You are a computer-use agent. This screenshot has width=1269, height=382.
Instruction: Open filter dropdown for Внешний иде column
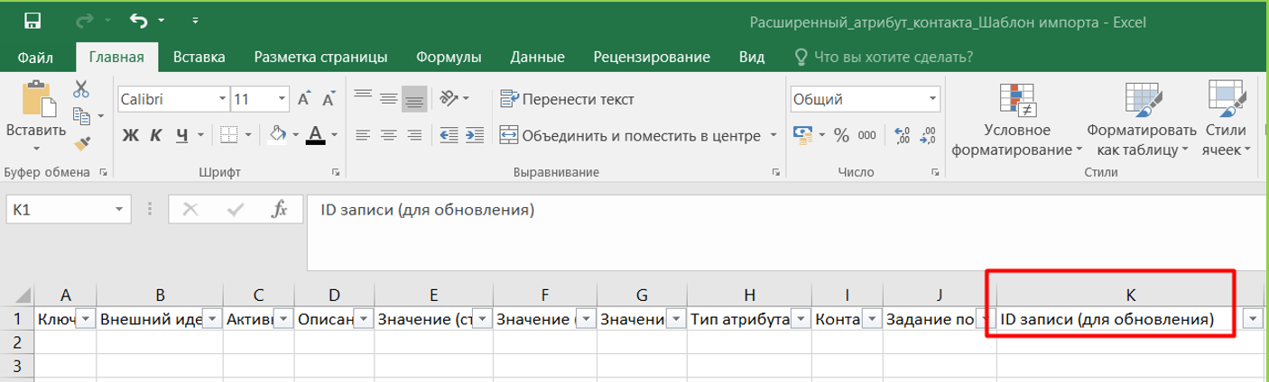[212, 319]
